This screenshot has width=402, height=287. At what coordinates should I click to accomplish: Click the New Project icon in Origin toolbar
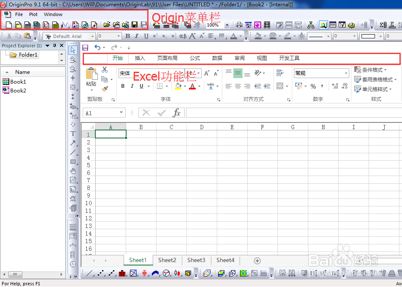pos(9,25)
